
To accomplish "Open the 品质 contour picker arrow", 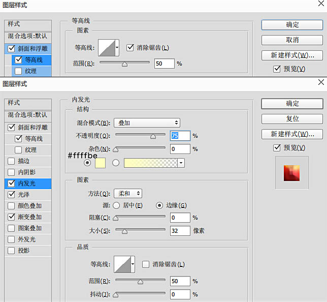I will pyautogui.click(x=133, y=264).
